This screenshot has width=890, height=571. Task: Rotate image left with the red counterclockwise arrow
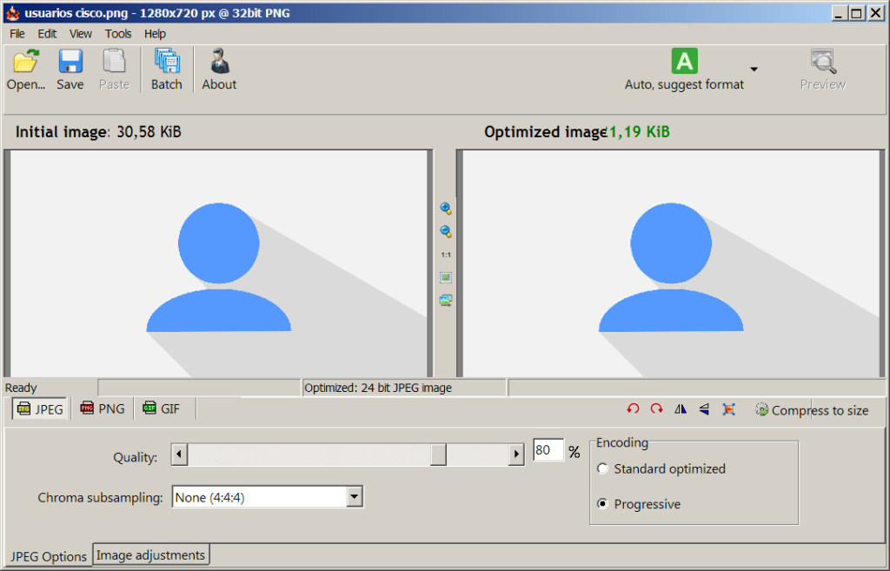coord(633,409)
